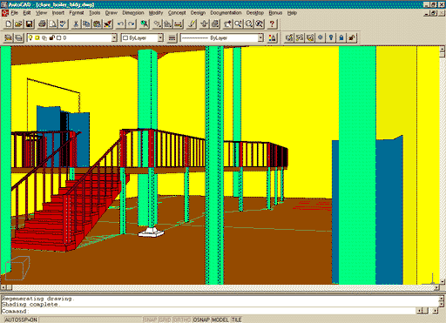Click the ByLayer color swatch box
This screenshot has width=446, height=323.
tap(125, 37)
